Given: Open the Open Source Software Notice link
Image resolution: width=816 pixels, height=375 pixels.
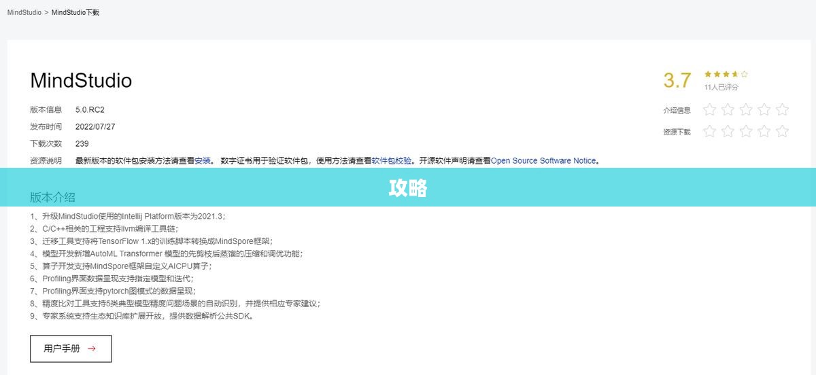Looking at the screenshot, I should pos(543,161).
